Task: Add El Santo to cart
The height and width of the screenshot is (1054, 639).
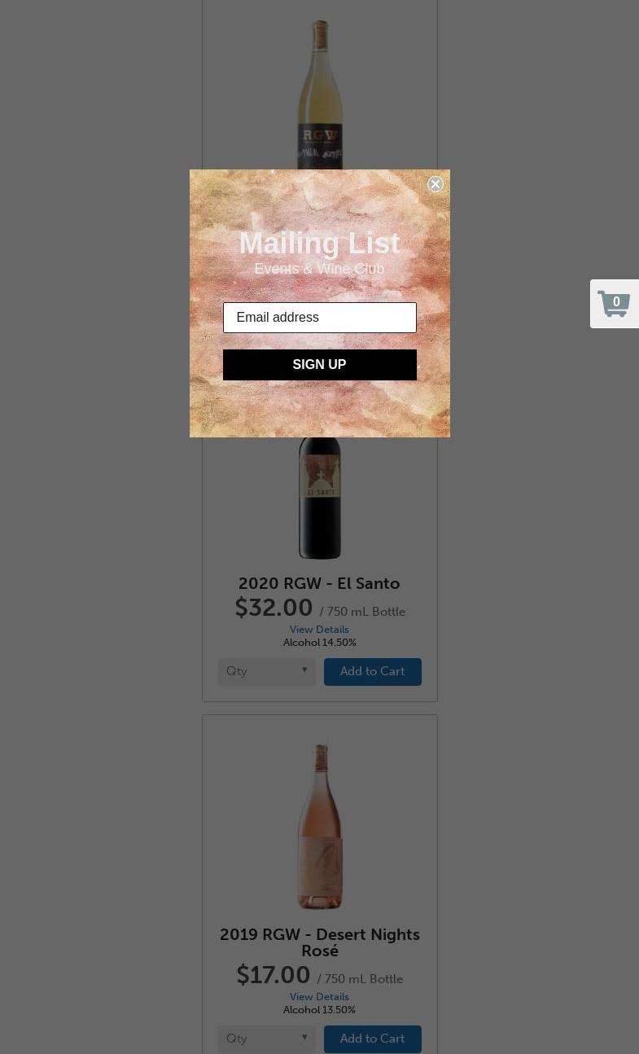Action: 372,672
